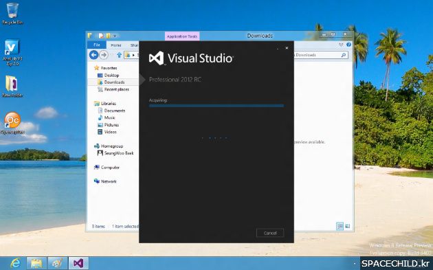Go forward in Explorer navigation
This screenshot has width=433, height=270.
104,55
